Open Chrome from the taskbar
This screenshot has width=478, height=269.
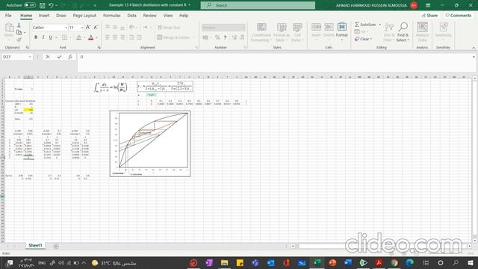(394, 262)
